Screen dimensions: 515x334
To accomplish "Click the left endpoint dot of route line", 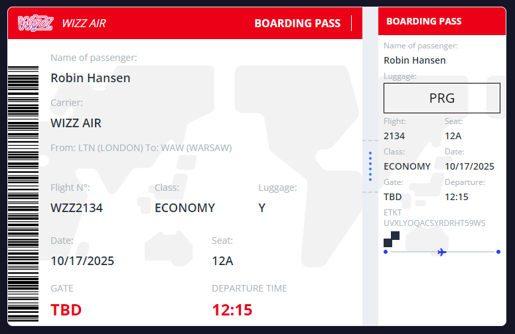I will 386,252.
